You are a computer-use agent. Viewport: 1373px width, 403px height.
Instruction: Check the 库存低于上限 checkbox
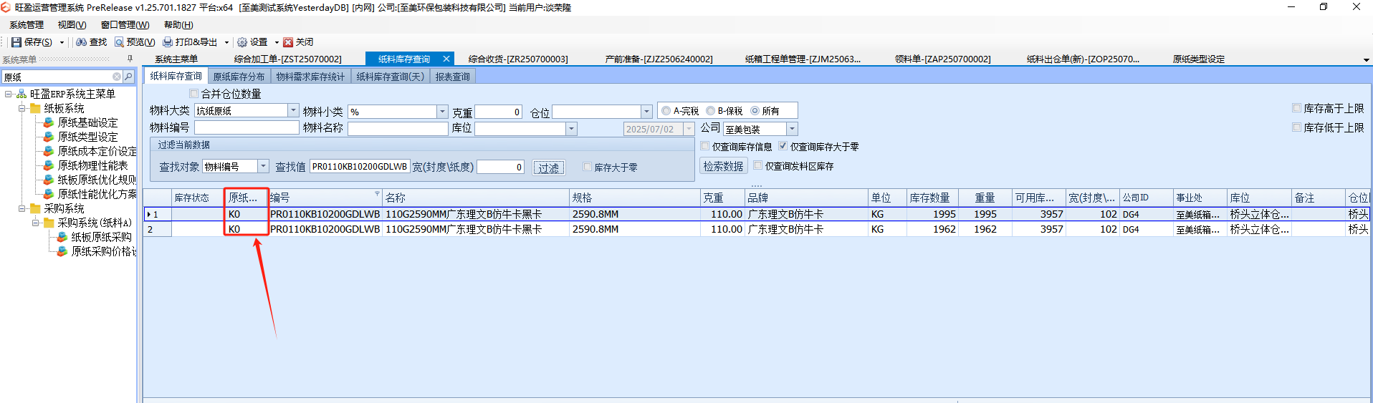1296,127
